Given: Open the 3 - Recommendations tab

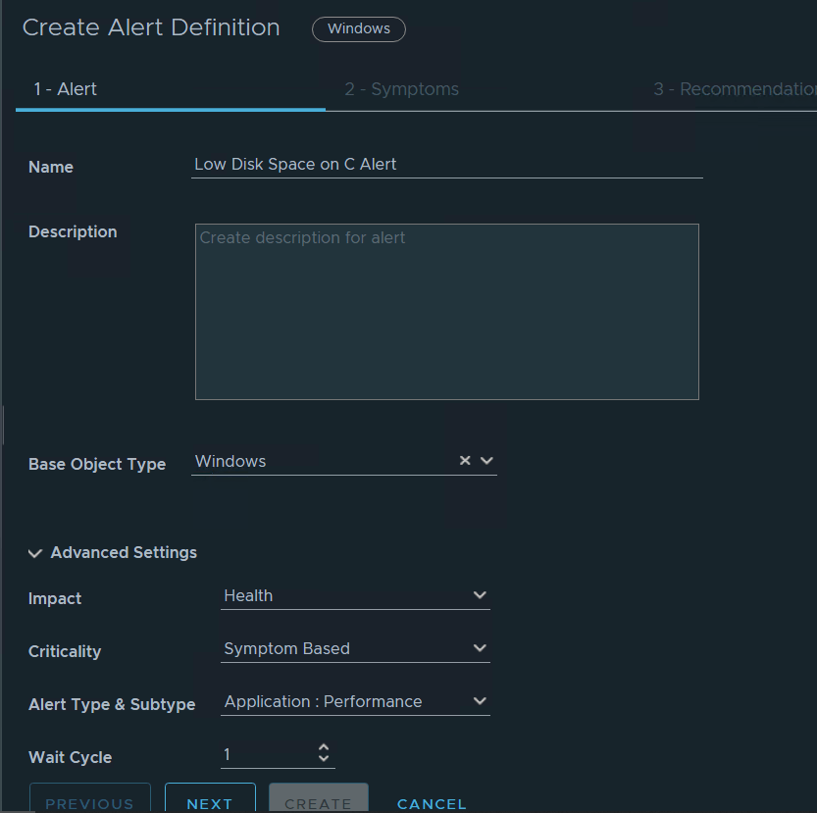Looking at the screenshot, I should click(734, 89).
